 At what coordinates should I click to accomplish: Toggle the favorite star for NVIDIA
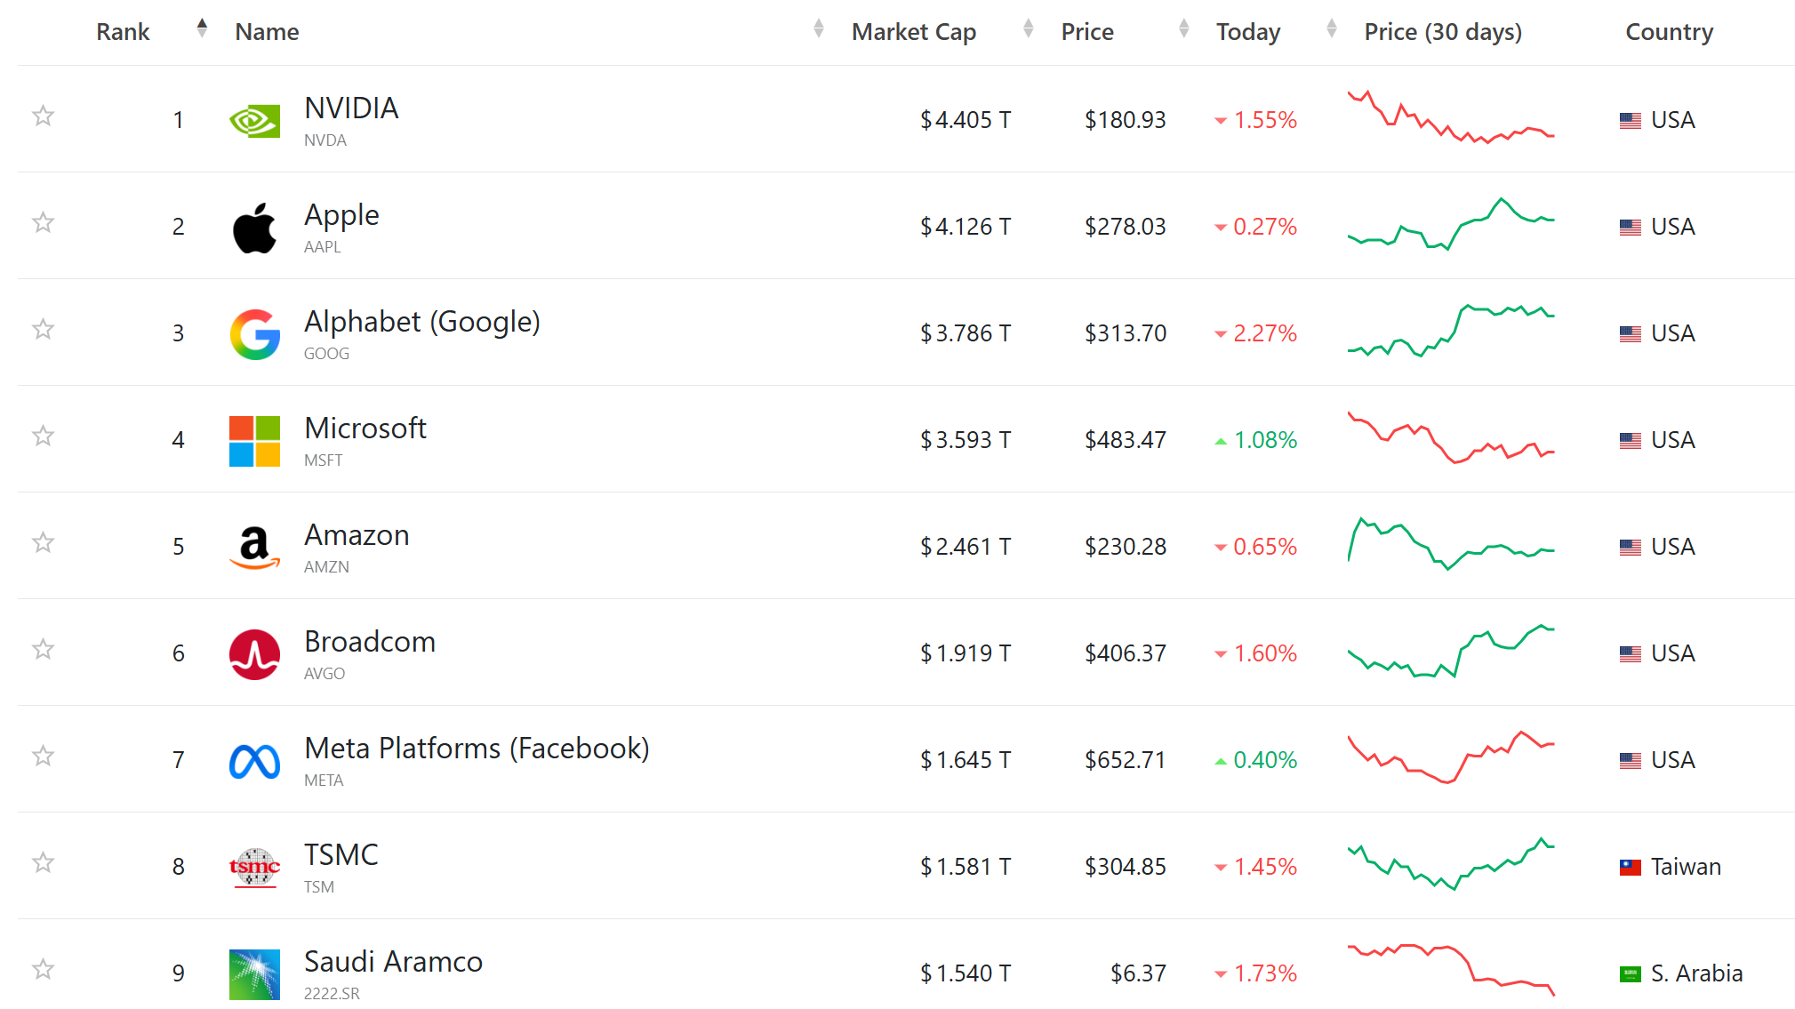click(43, 116)
